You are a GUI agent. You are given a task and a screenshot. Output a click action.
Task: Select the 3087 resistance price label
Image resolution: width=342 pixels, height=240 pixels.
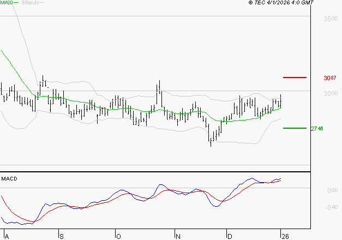click(329, 78)
